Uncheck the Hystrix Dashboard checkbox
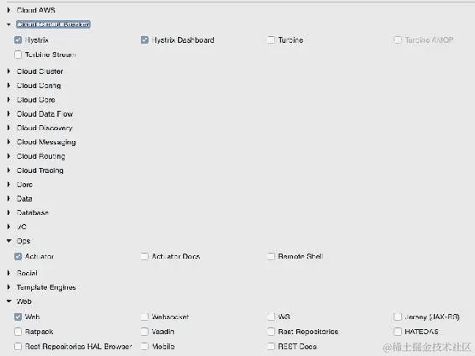Image resolution: width=475 pixels, height=356 pixels. click(x=144, y=40)
